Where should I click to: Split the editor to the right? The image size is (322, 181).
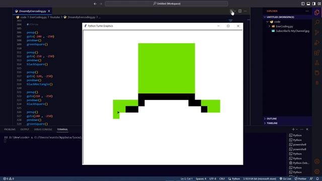pyautogui.click(x=240, y=11)
